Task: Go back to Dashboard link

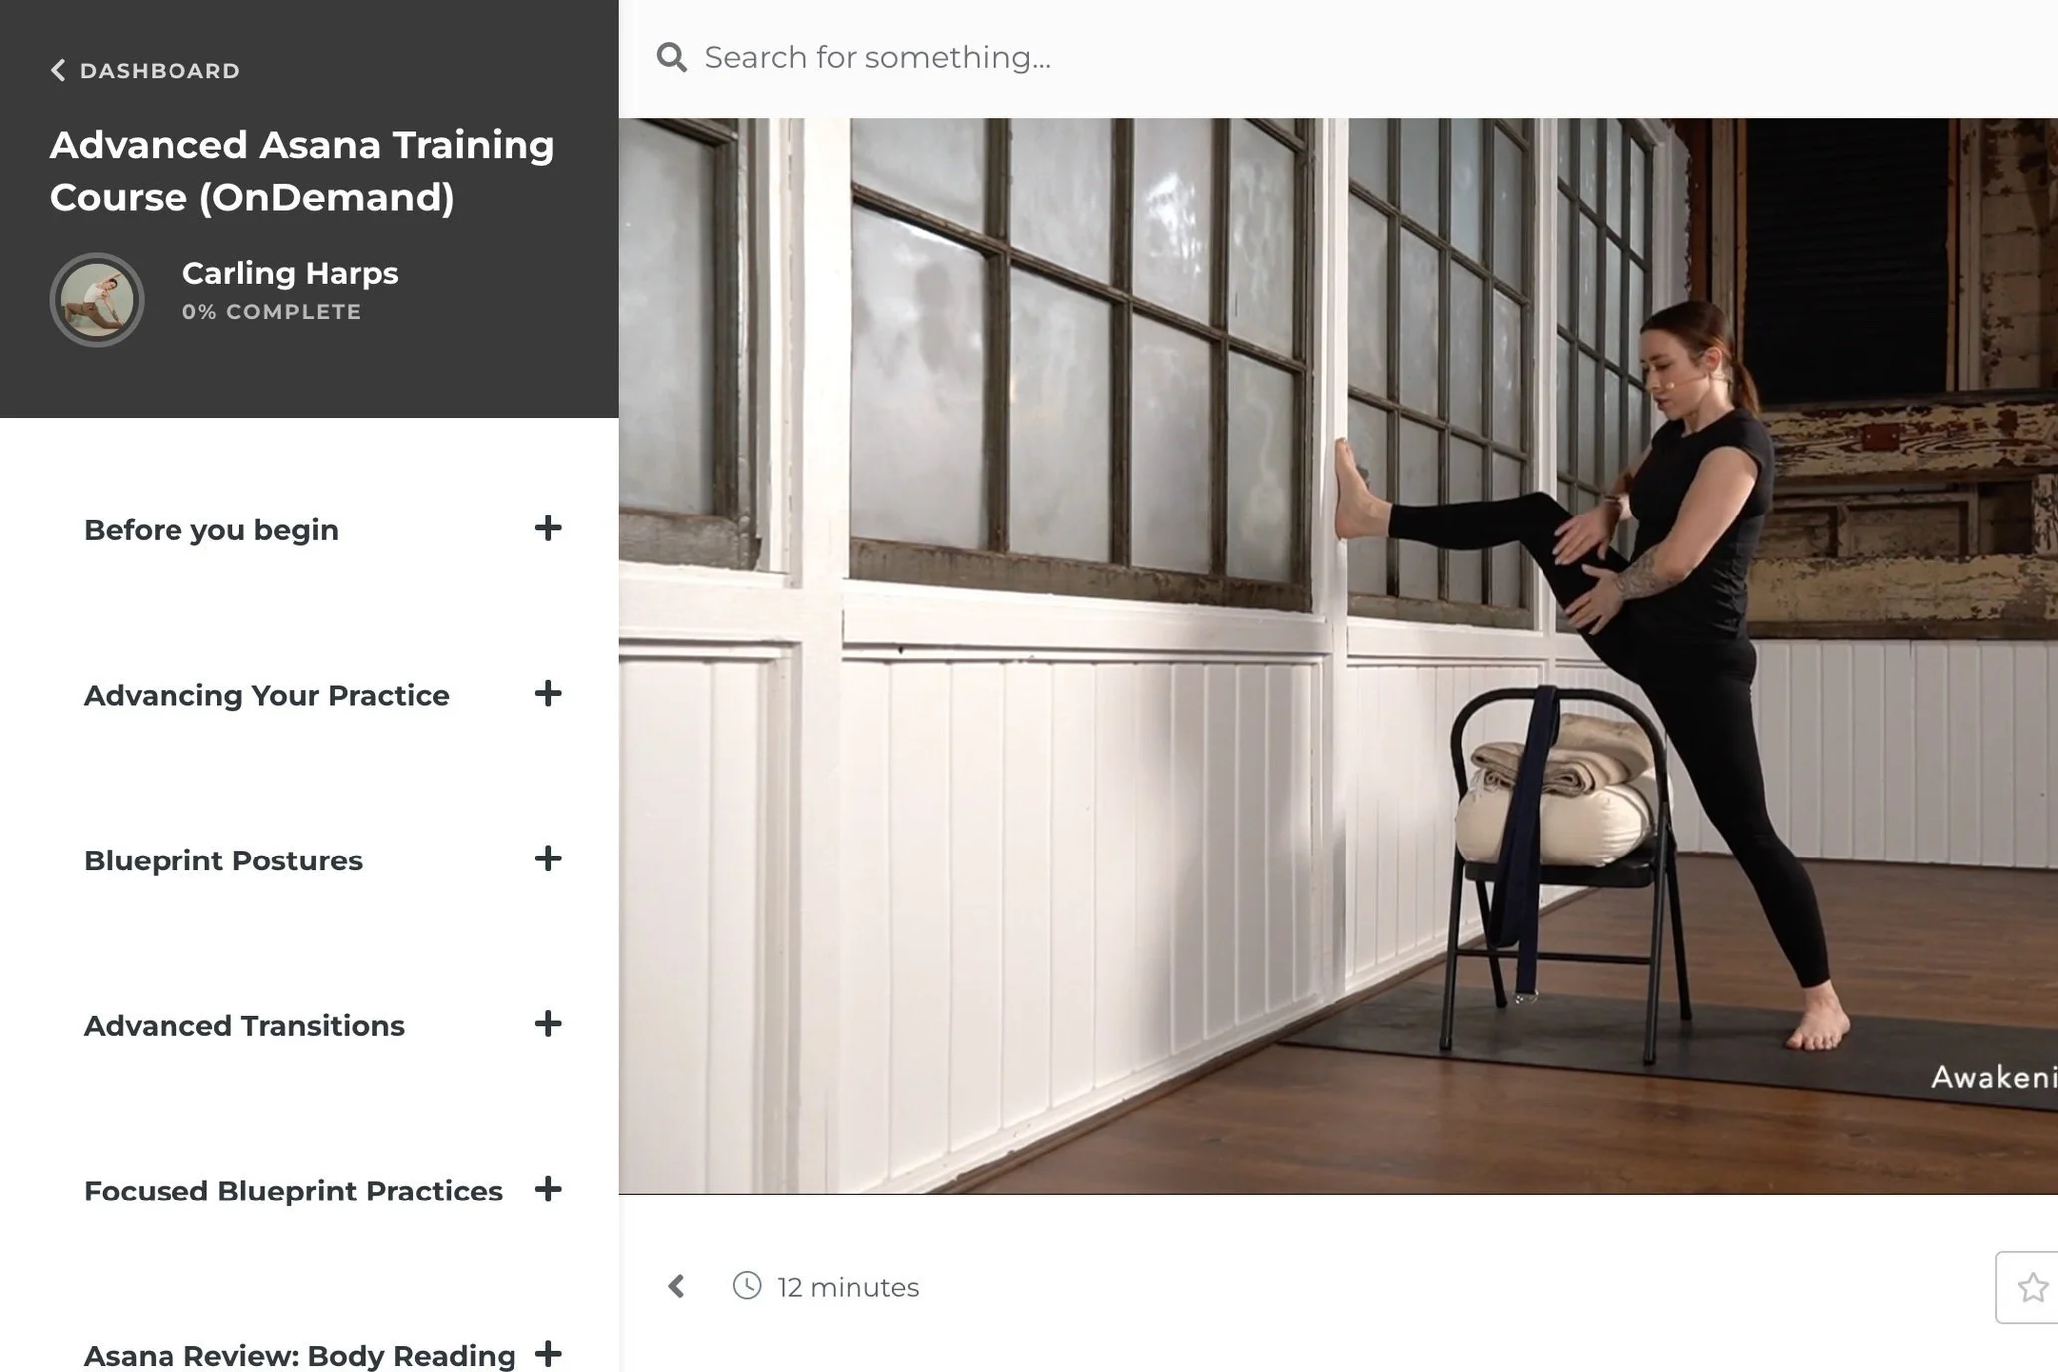Action: [160, 71]
